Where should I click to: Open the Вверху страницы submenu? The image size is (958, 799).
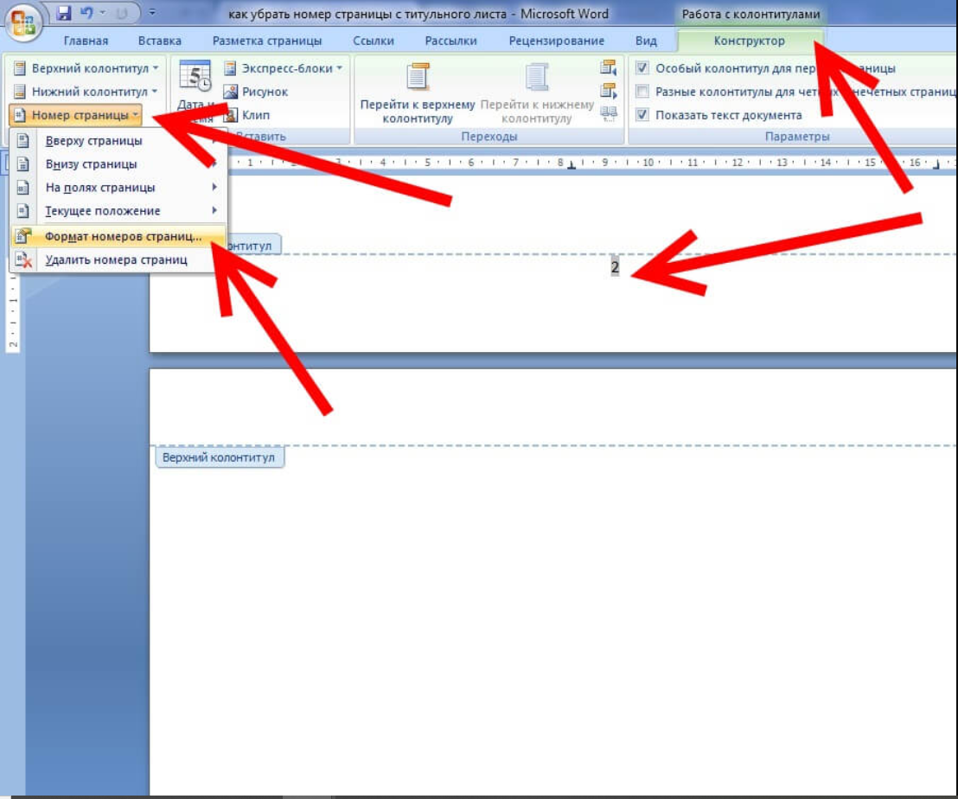click(118, 140)
